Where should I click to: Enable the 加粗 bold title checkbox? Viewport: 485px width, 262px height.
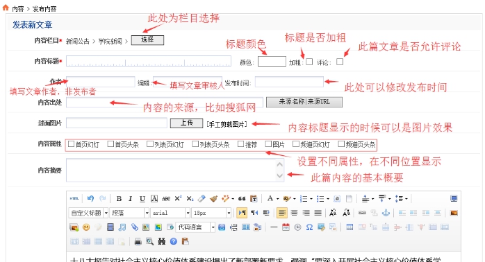tap(309, 62)
